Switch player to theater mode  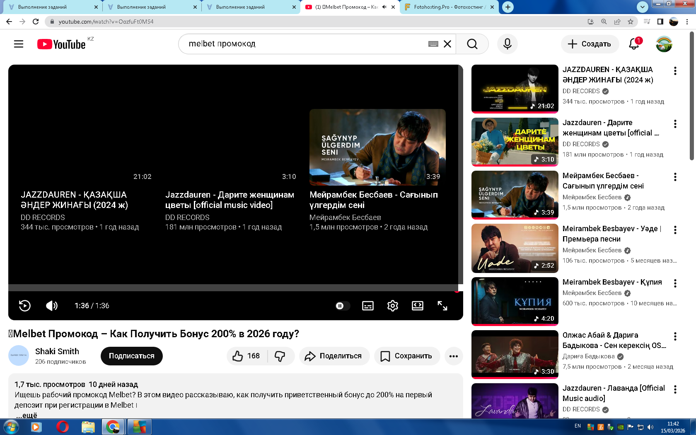coord(418,306)
